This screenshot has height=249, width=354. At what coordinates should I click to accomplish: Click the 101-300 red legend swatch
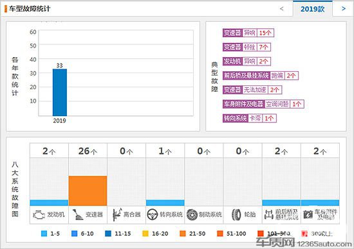coord(260,234)
